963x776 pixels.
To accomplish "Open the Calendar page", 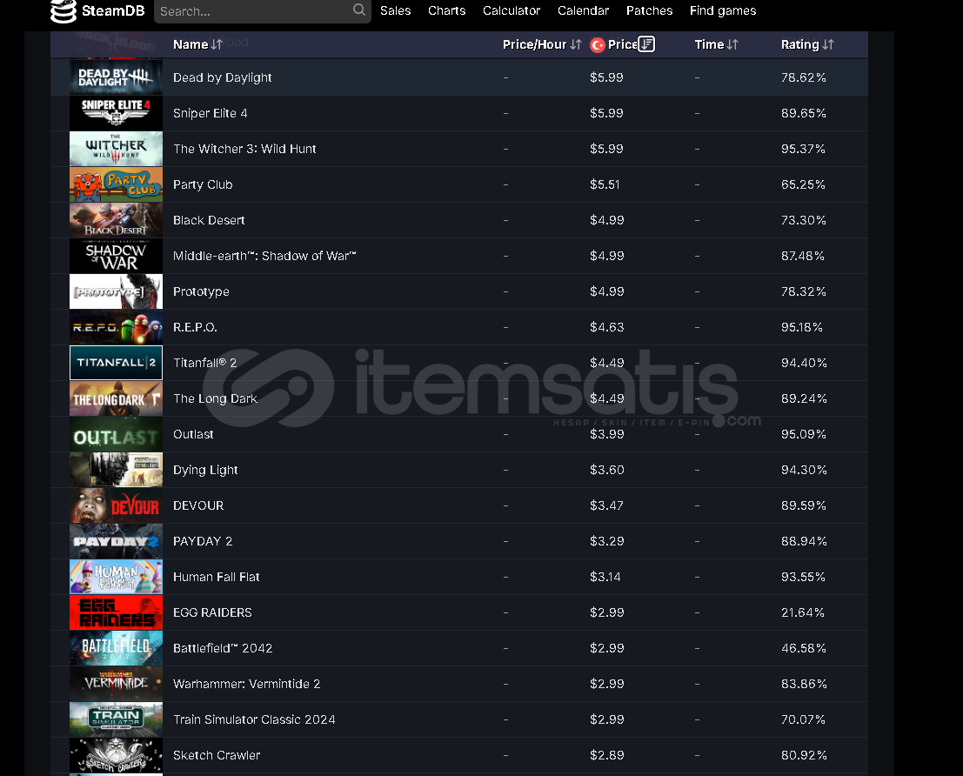I will click(x=584, y=10).
